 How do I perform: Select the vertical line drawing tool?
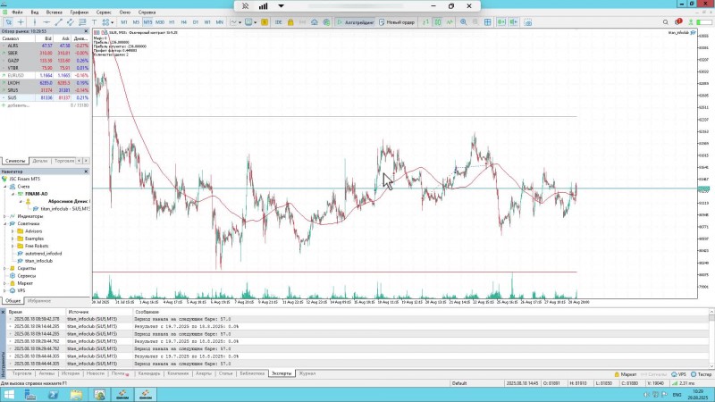tap(35, 21)
